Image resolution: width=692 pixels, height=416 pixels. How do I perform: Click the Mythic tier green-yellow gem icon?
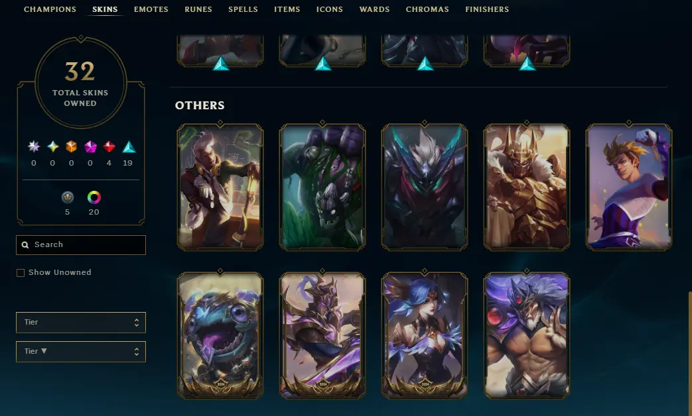tap(53, 146)
